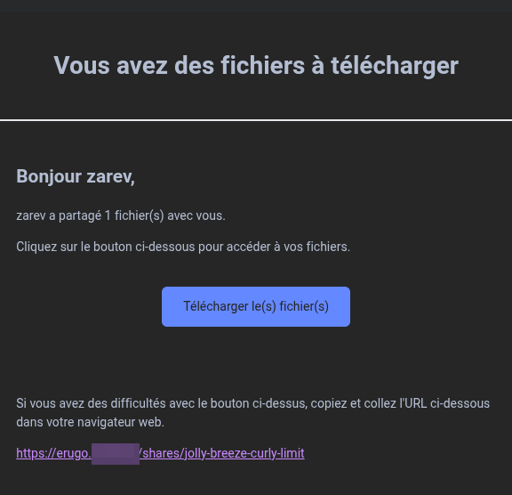The image size is (512, 495).
Task: Click the word Vous in the heading
Action: [82, 66]
